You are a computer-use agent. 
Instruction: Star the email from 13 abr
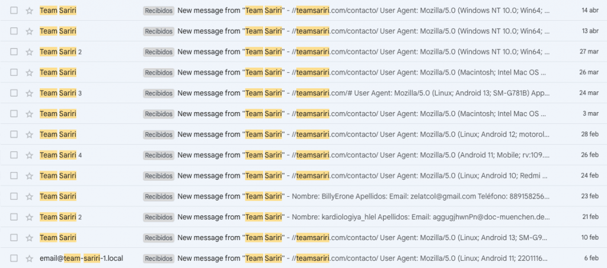(x=29, y=31)
